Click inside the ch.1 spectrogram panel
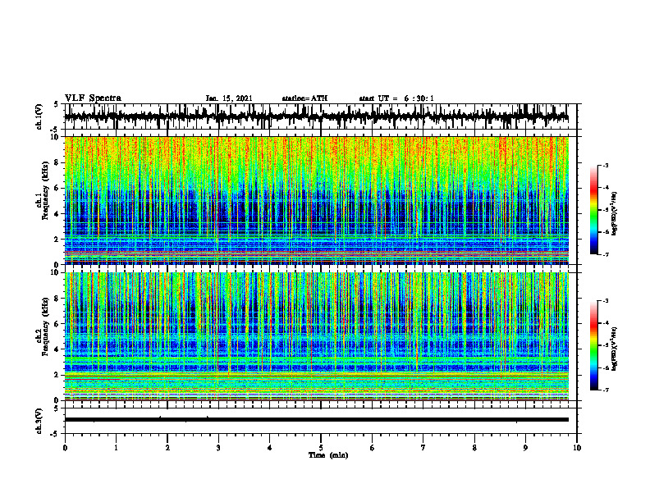Screen dimensions: 650x502 (317, 200)
